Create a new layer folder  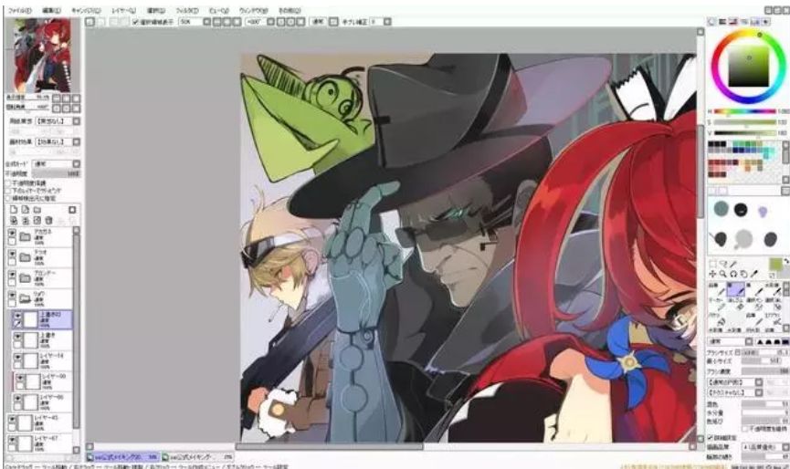(x=37, y=209)
